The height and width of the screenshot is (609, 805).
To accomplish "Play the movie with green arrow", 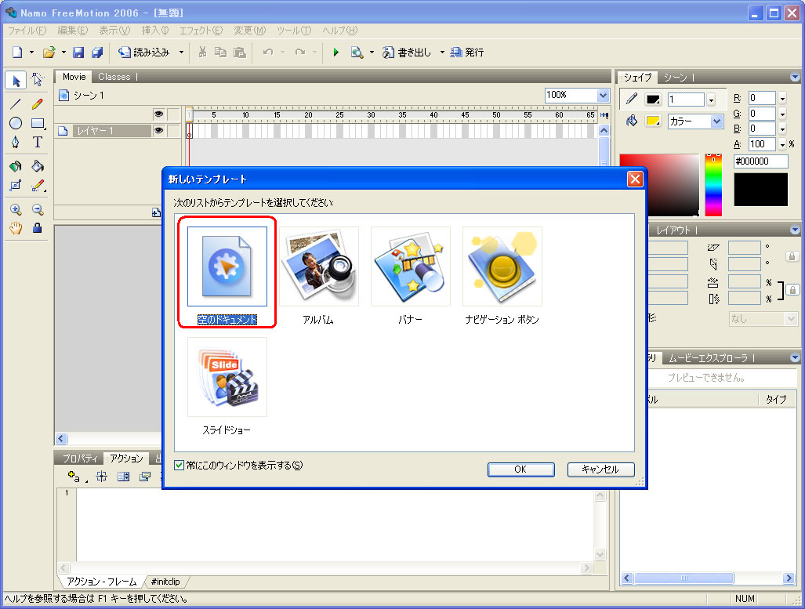I will pyautogui.click(x=335, y=53).
